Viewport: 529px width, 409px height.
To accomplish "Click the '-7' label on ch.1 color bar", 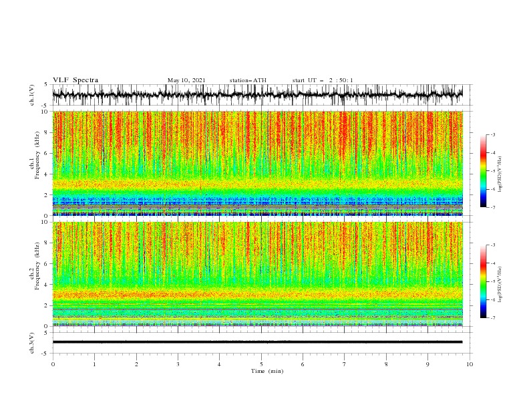I will click(x=493, y=207).
